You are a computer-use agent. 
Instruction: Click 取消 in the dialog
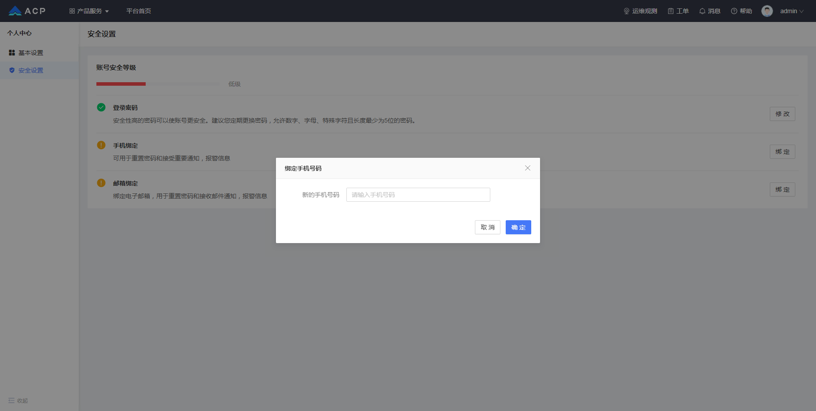coord(488,227)
